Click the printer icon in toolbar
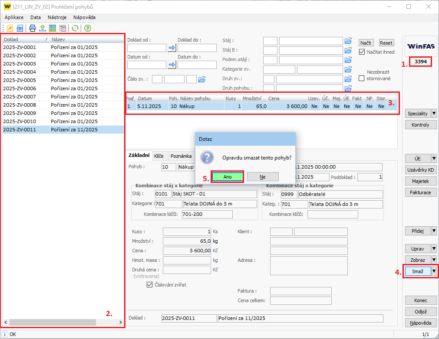 (x=33, y=28)
